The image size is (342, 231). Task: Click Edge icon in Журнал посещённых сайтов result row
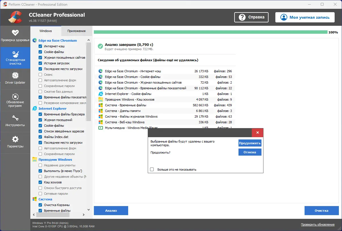[100, 82]
